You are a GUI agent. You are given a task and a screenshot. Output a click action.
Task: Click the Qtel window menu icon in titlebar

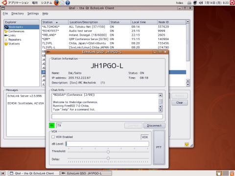coord(3,8)
